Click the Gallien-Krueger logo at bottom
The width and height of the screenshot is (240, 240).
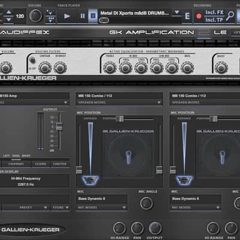(31, 230)
